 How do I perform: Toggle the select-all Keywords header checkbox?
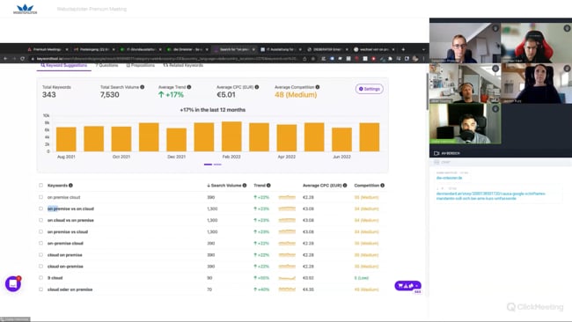point(40,186)
